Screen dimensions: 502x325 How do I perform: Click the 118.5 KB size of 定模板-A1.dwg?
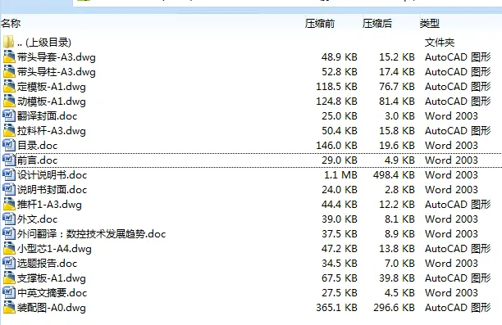click(x=336, y=87)
